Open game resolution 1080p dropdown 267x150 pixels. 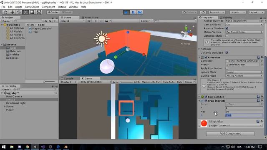95,82
